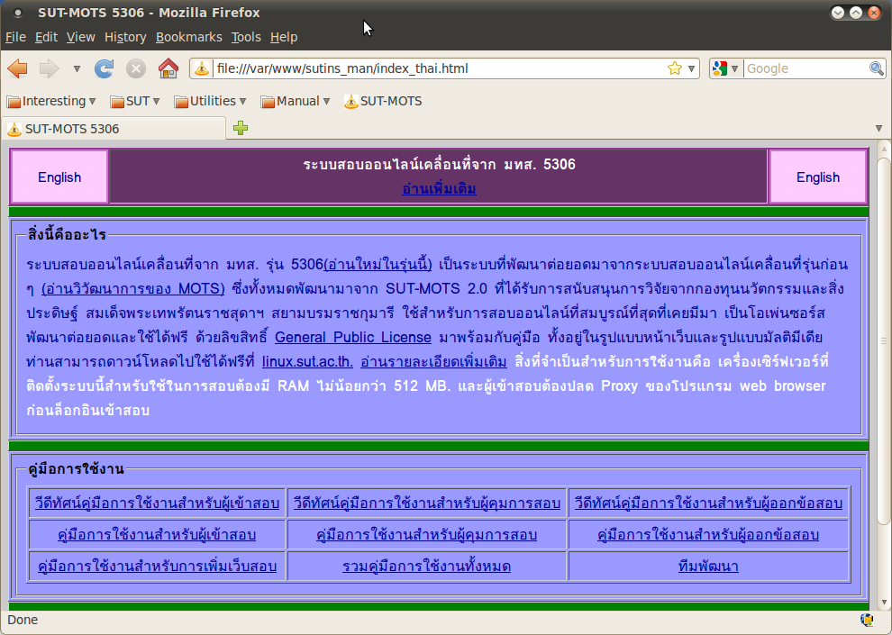This screenshot has height=635, width=892.
Task: Open the Help menu
Action: (x=283, y=37)
